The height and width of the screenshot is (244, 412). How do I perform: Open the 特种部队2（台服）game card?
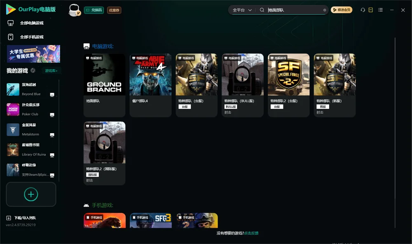tap(289, 85)
